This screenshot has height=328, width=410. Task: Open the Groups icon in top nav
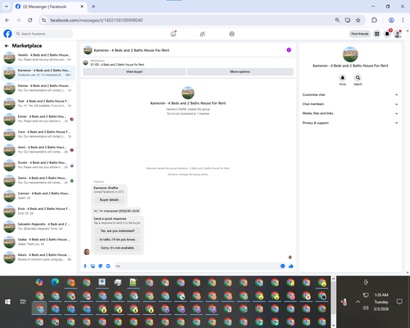coord(232,34)
